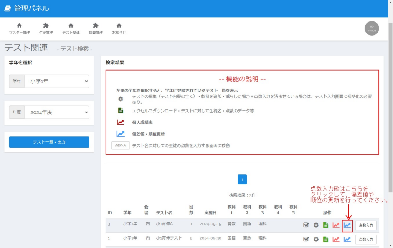The image size is (393, 248).
Task: Click the gear edit icon for 小1育伸A
Action: 316,225
